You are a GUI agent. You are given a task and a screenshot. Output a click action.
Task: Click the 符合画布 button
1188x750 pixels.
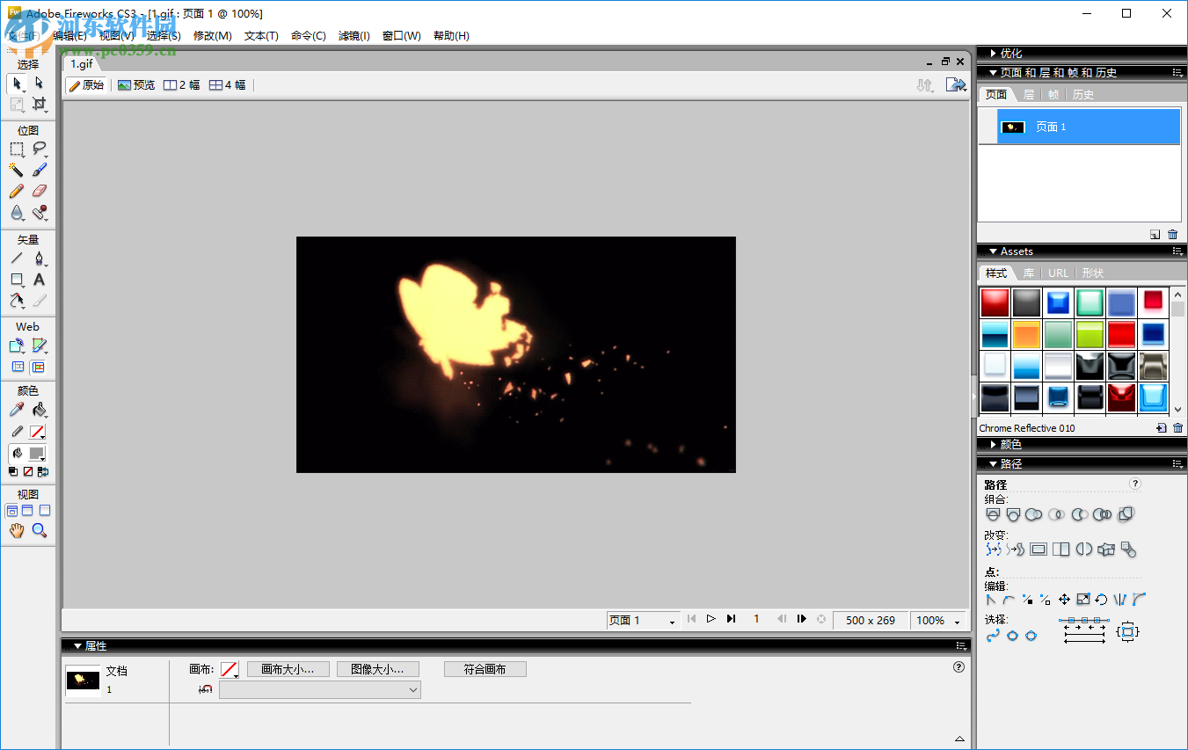(485, 668)
